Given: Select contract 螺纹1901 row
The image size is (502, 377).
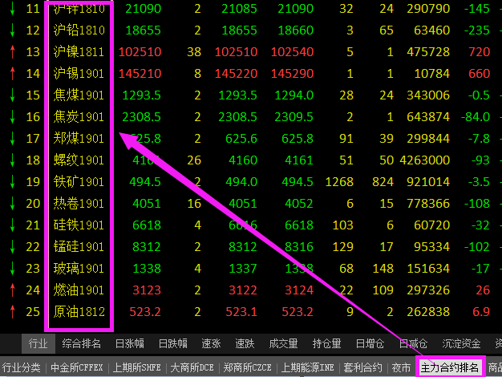Looking at the screenshot, I should [79, 160].
